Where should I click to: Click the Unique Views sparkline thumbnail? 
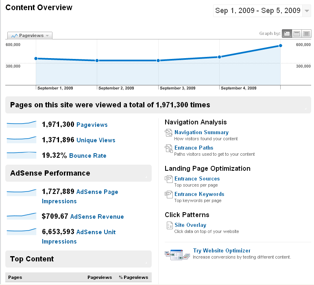point(22,140)
